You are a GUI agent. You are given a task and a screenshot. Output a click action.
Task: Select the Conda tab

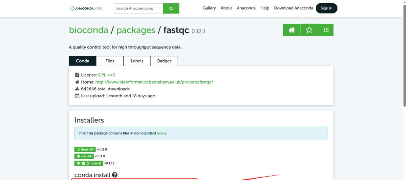pos(83,61)
